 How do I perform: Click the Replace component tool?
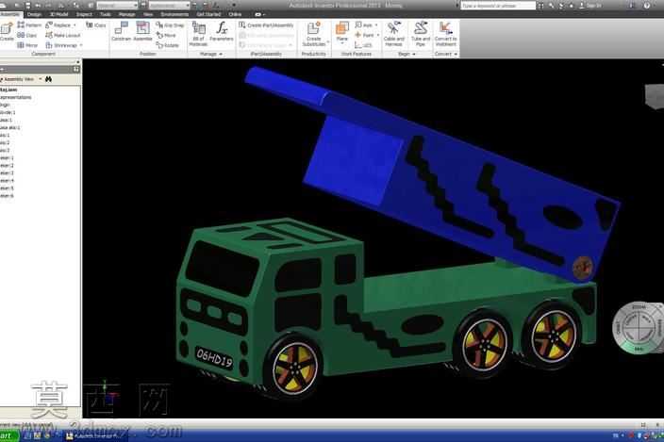[x=58, y=25]
